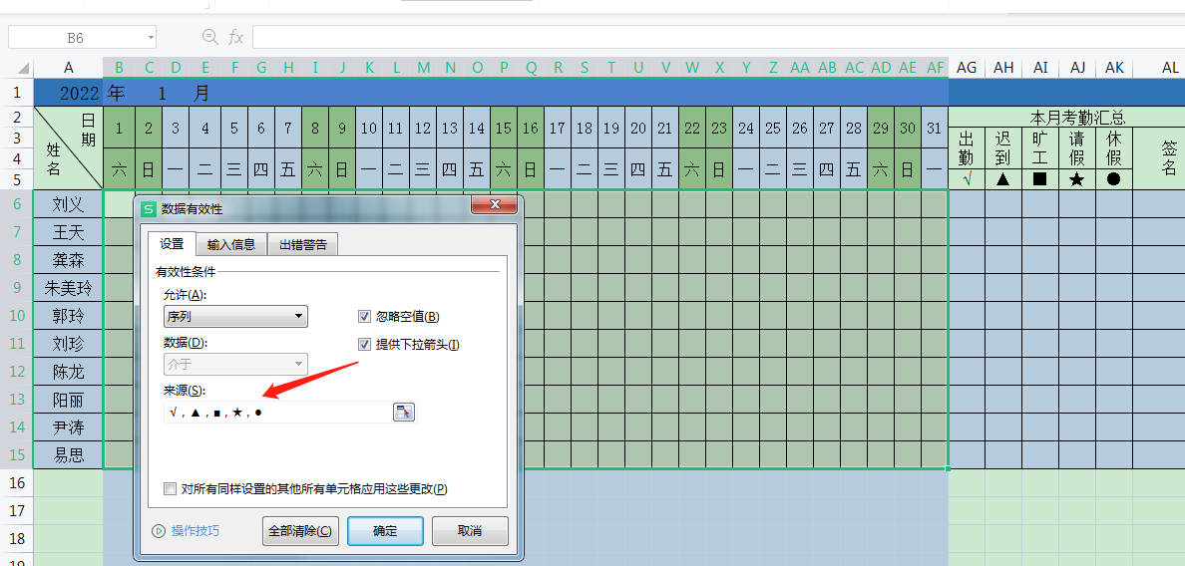Cancel with the 取消 button
Viewport: 1185px width, 566px height.
coord(470,530)
